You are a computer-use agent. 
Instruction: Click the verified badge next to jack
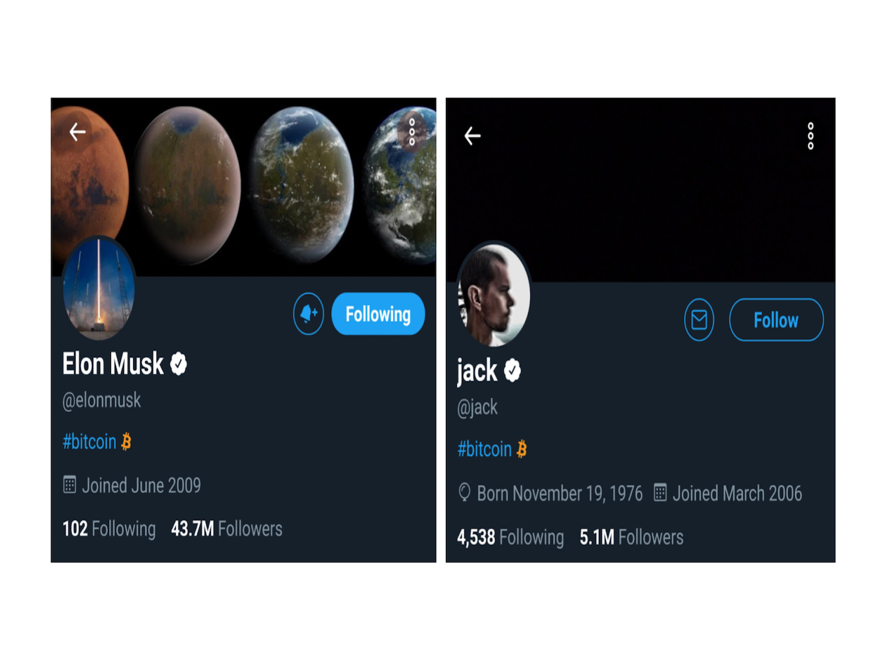pyautogui.click(x=513, y=370)
